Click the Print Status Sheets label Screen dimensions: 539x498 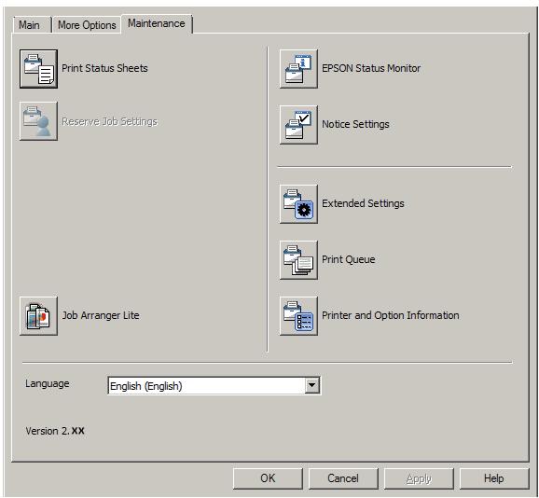click(x=104, y=68)
